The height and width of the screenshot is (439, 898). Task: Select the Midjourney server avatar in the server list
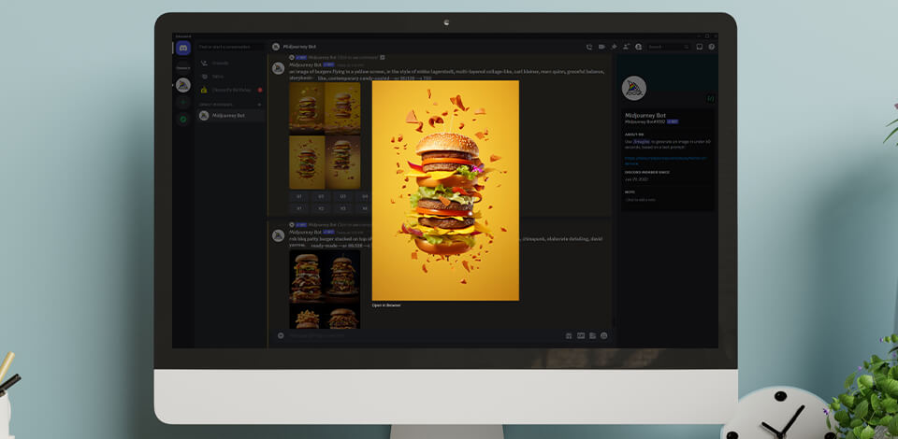click(183, 85)
